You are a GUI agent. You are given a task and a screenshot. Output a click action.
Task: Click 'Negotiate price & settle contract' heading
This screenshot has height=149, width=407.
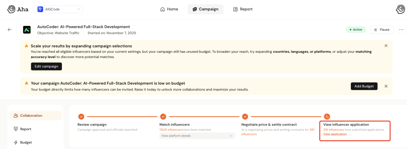tap(269, 124)
